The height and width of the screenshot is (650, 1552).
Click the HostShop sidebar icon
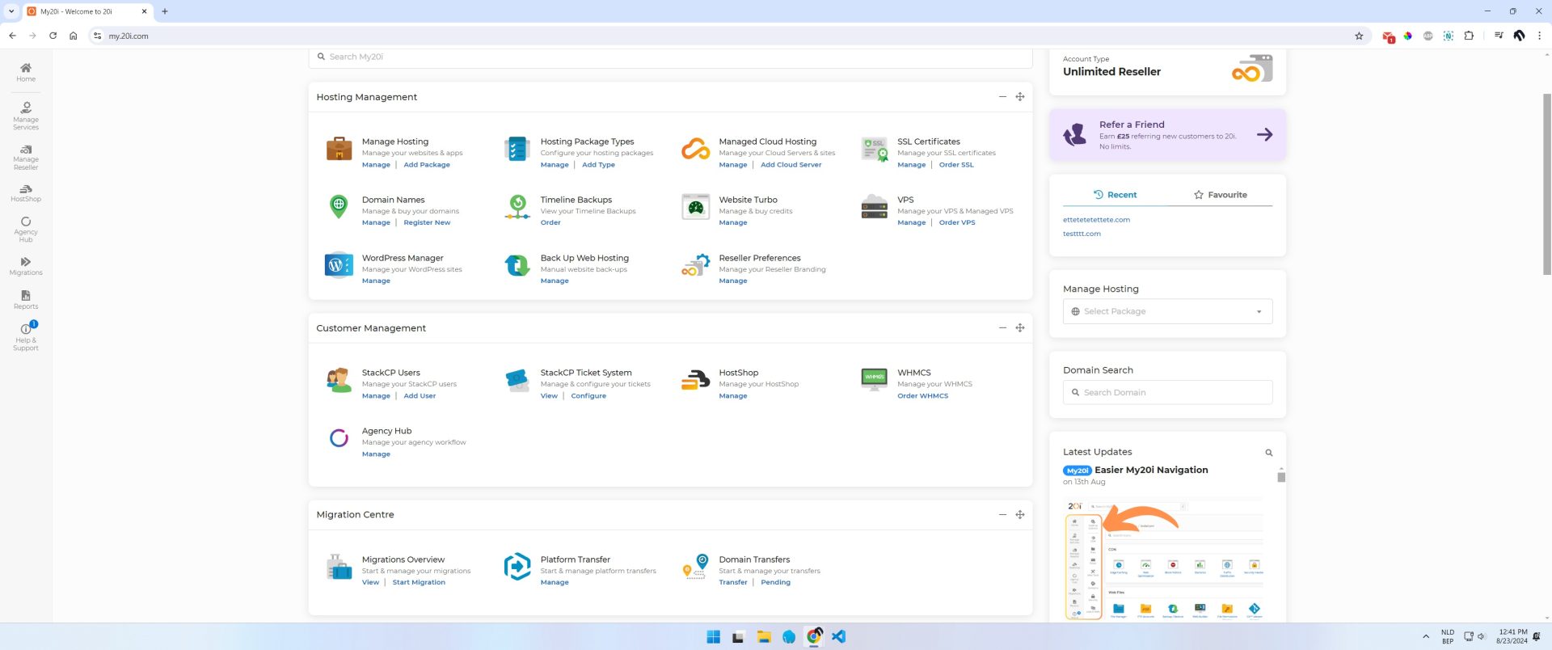tap(26, 193)
